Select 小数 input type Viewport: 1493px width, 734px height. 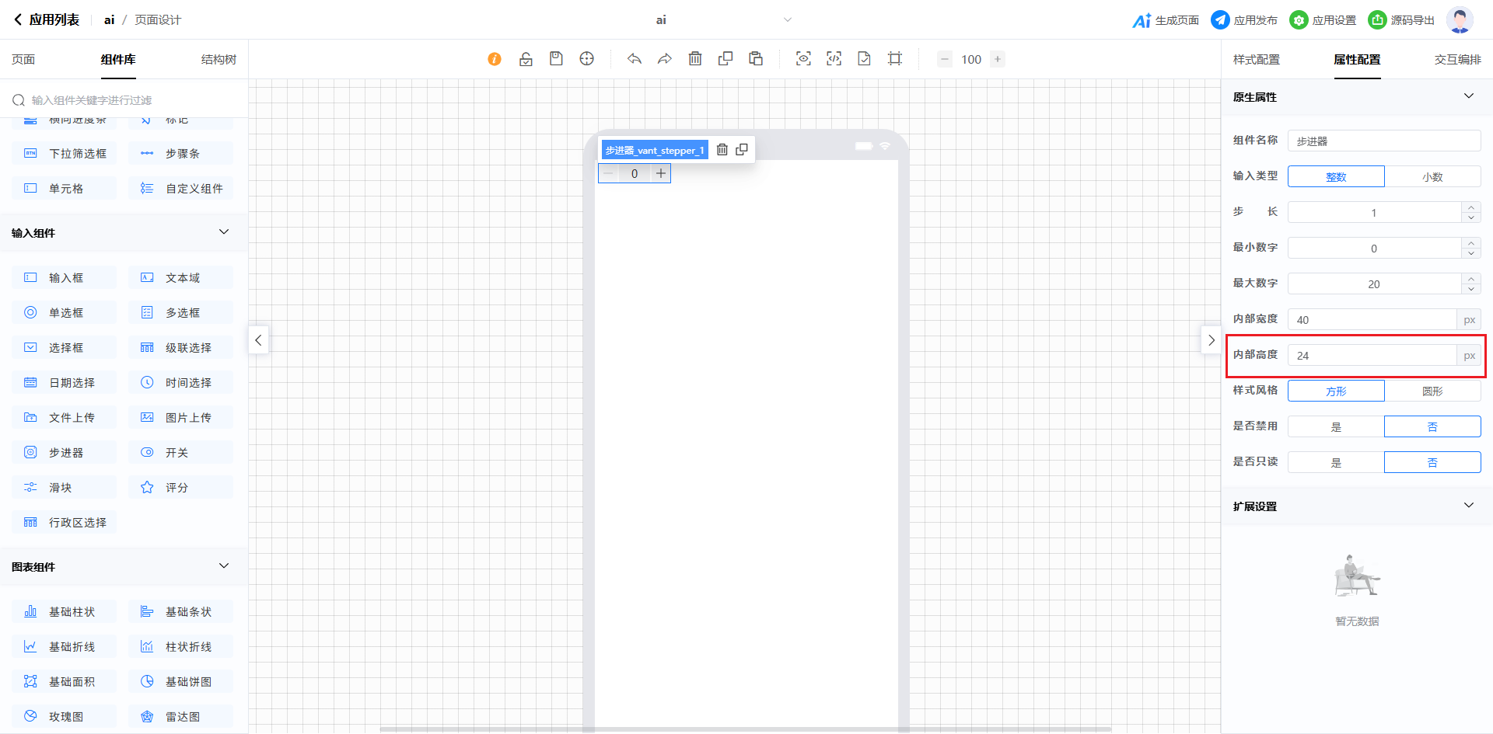1432,177
